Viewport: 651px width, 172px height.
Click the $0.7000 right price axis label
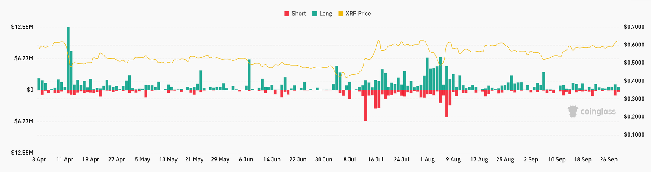tap(633, 27)
